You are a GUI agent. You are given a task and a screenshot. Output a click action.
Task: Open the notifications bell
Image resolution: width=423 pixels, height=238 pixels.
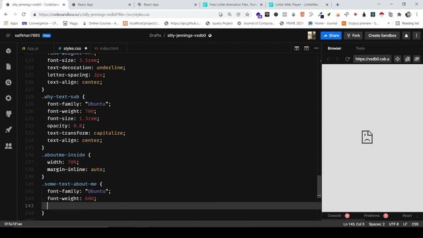(x=406, y=35)
